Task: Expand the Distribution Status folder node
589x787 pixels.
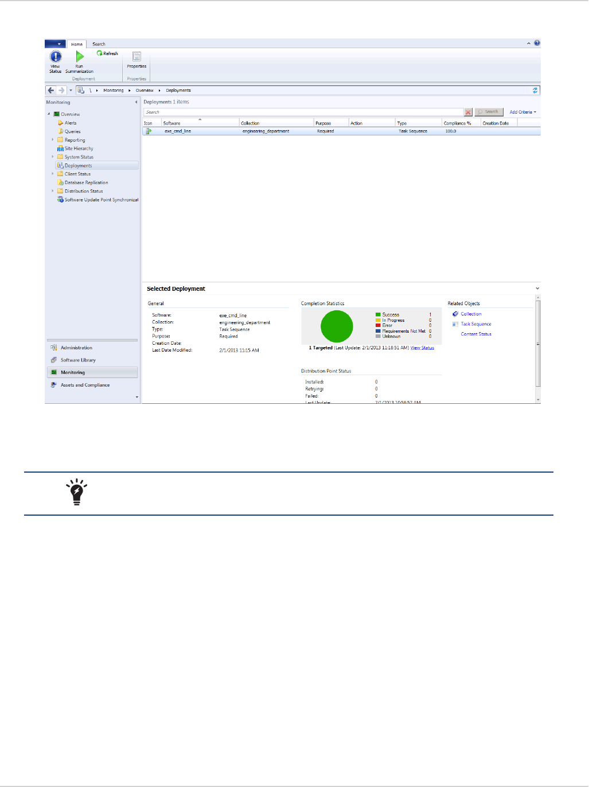Action: coord(53,190)
